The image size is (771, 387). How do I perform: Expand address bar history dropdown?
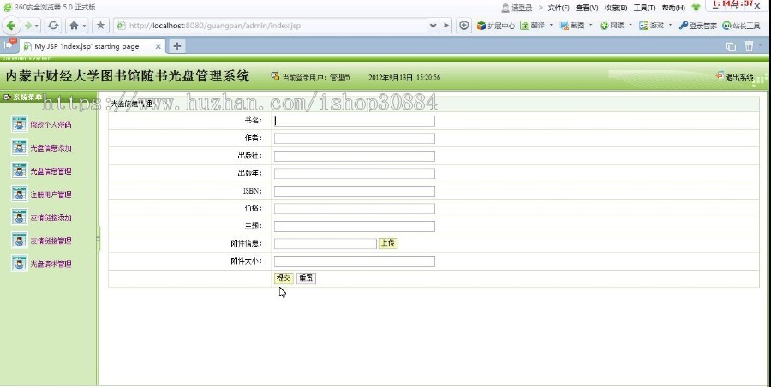click(433, 25)
